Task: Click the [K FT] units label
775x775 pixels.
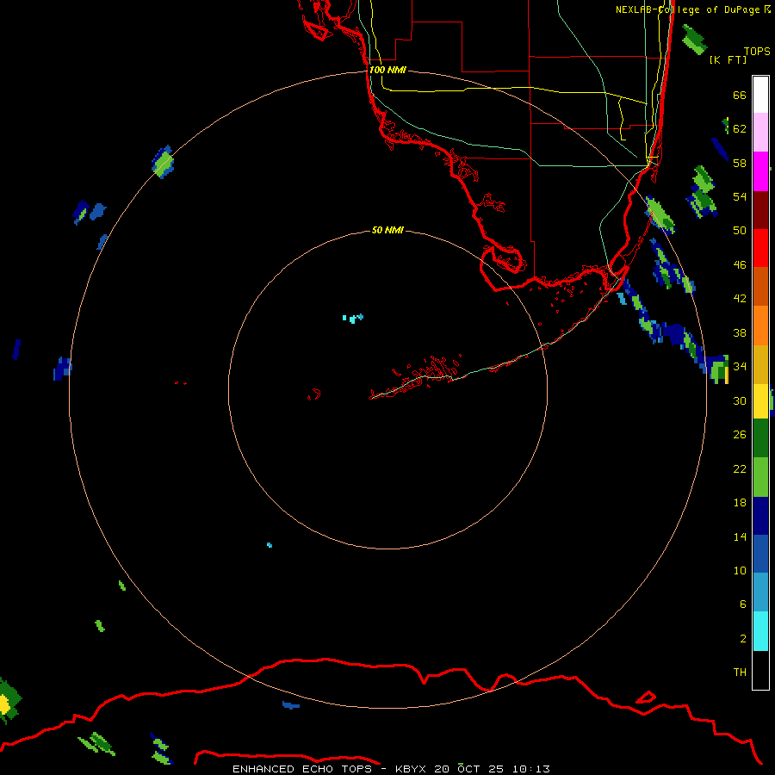Action: (x=728, y=59)
